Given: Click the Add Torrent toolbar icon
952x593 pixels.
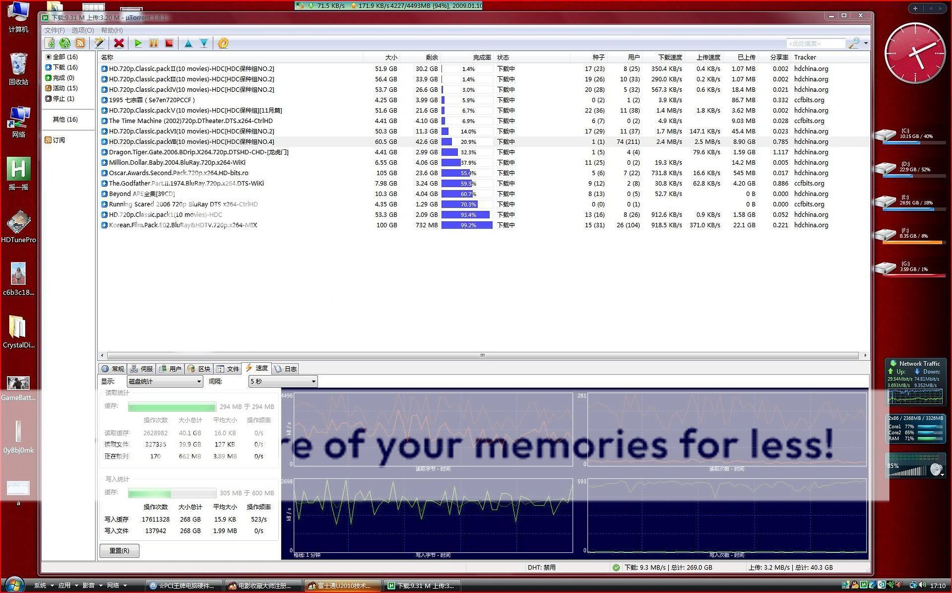Looking at the screenshot, I should click(x=50, y=43).
